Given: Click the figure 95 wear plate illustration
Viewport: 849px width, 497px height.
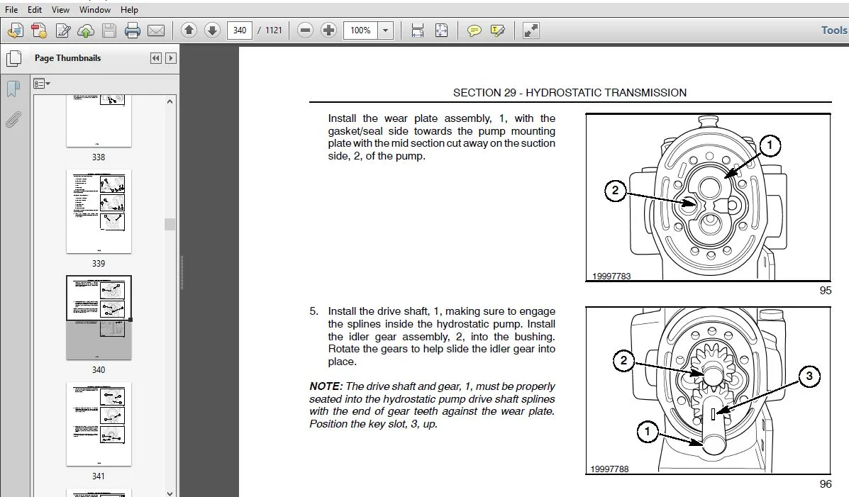Looking at the screenshot, I should pyautogui.click(x=709, y=197).
